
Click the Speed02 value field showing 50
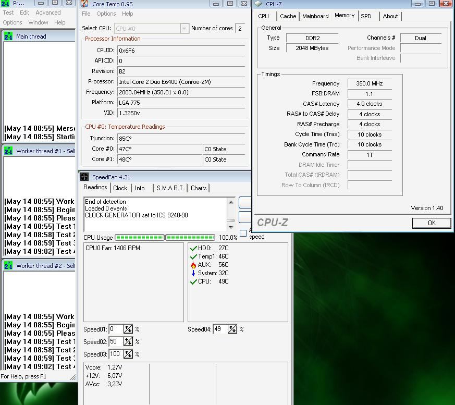pos(116,341)
